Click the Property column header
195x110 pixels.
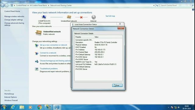[x=84, y=37]
